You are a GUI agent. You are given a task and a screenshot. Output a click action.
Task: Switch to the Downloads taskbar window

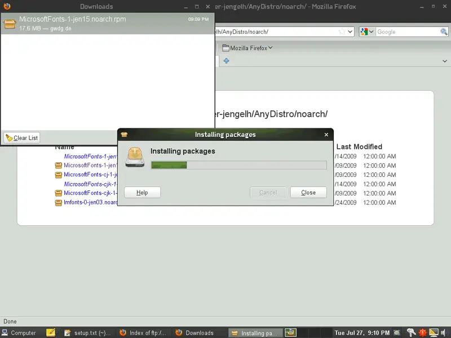point(198,333)
